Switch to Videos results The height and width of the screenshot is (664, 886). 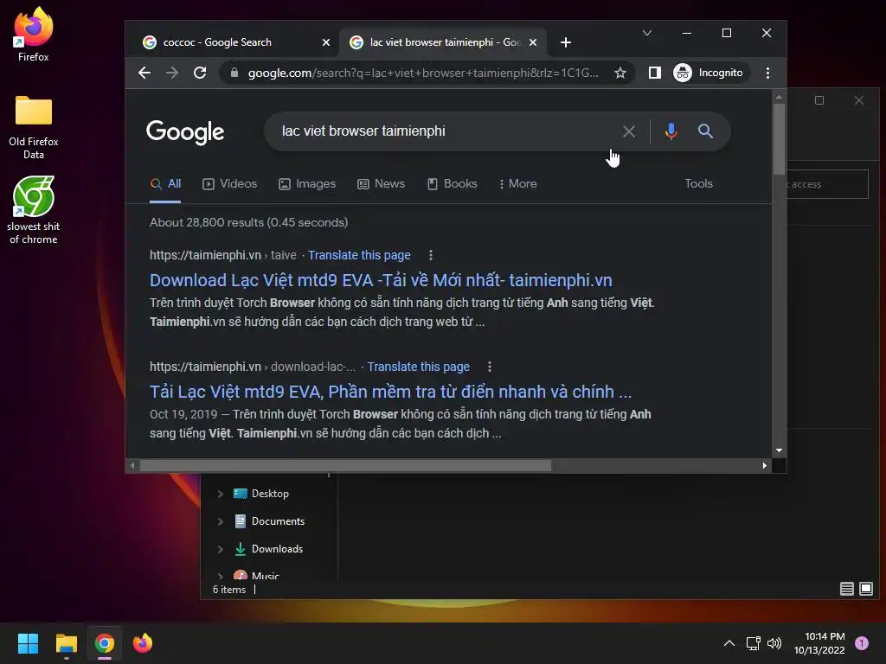pyautogui.click(x=229, y=184)
